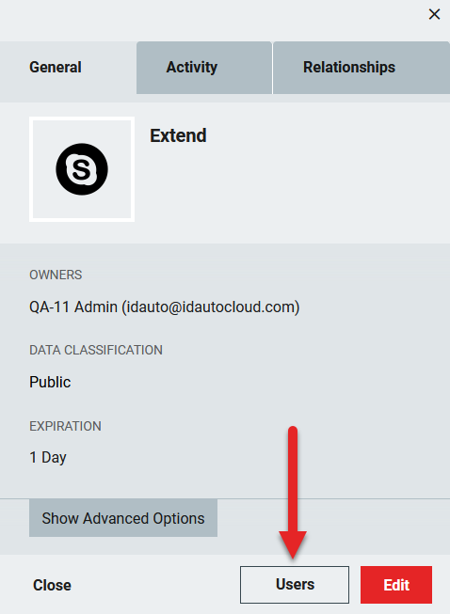450x614 pixels.
Task: Click the DATA CLASSIFICATION label
Action: (96, 350)
